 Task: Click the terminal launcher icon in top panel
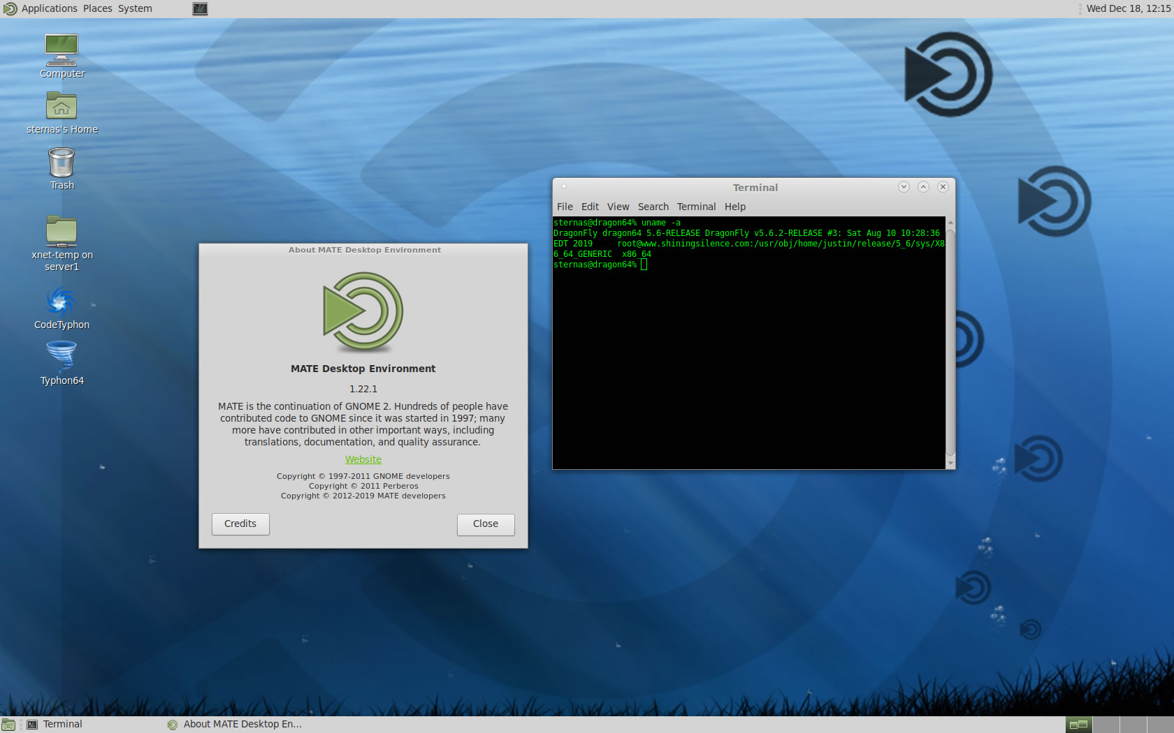(200, 9)
